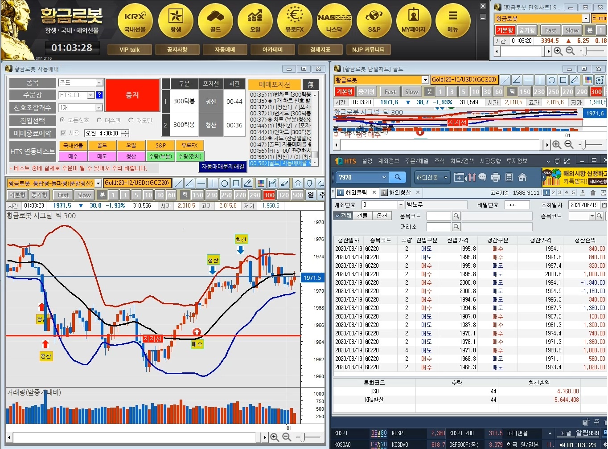Select pencil tool in bottom-left chart toolbar
Image resolution: width=608 pixels, height=449 pixels.
tap(248, 183)
